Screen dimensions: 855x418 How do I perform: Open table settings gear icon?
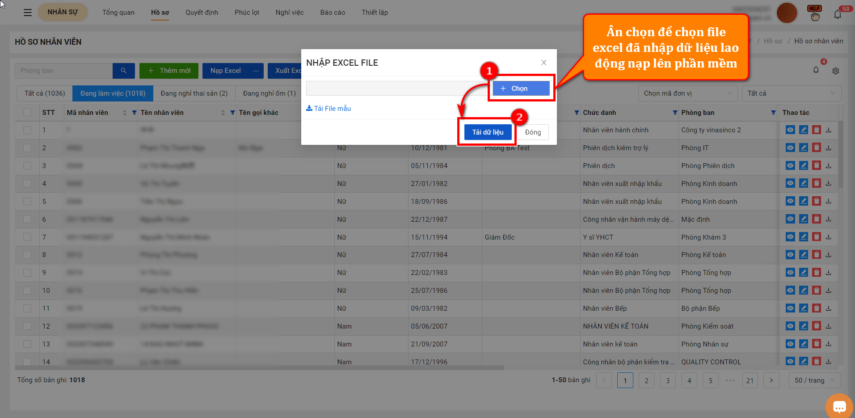pos(836,71)
